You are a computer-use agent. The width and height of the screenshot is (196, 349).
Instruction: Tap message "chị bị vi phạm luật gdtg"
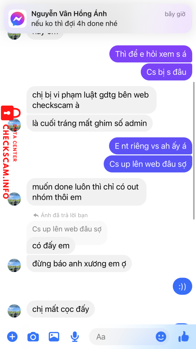coord(92,100)
